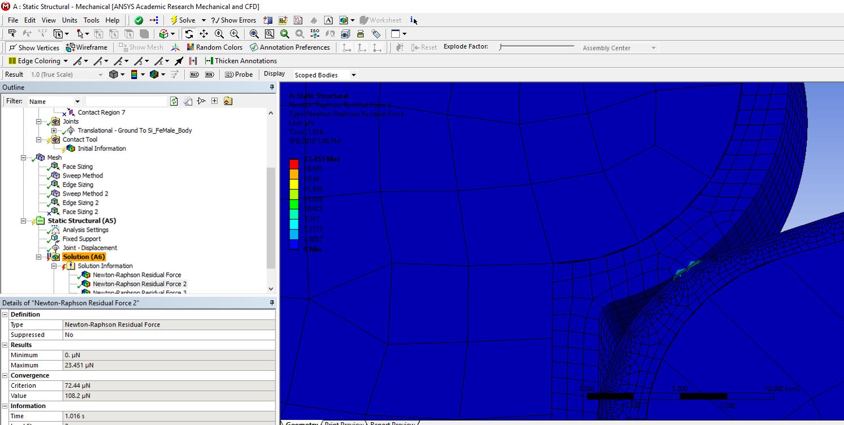Collapse Static Structural (A5) node
This screenshot has width=844, height=425.
24,221
